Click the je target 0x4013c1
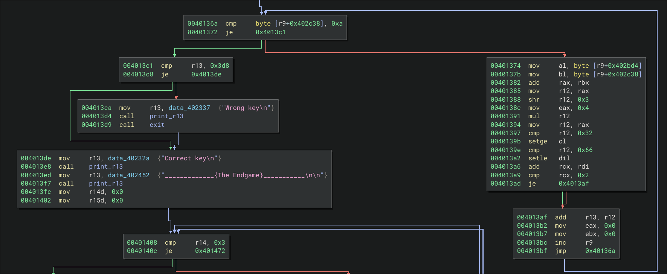The width and height of the screenshot is (667, 274). click(270, 32)
